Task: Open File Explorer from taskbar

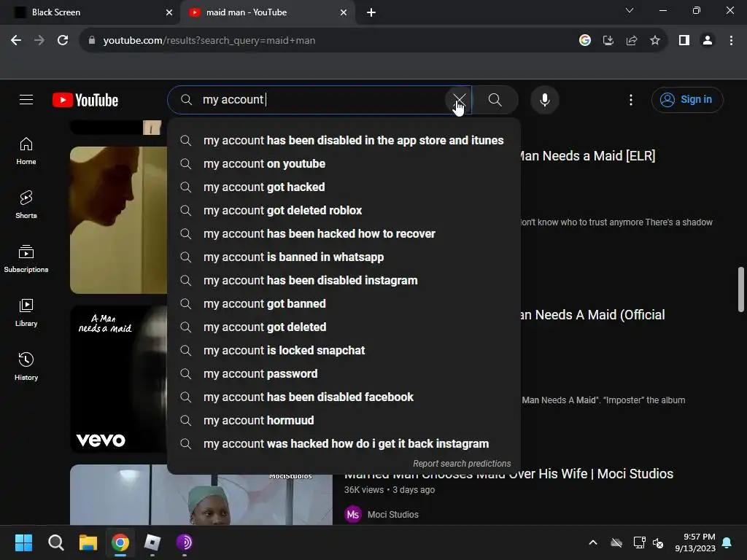Action: click(x=88, y=542)
